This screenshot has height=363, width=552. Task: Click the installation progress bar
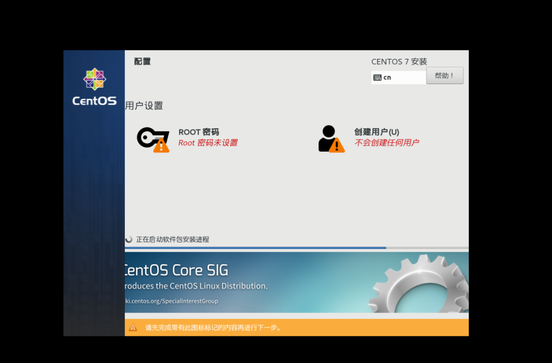coord(297,248)
